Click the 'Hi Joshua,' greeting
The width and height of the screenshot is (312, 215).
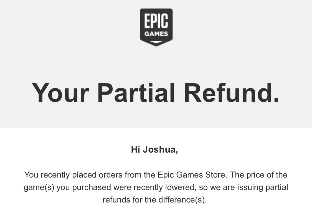pyautogui.click(x=154, y=150)
